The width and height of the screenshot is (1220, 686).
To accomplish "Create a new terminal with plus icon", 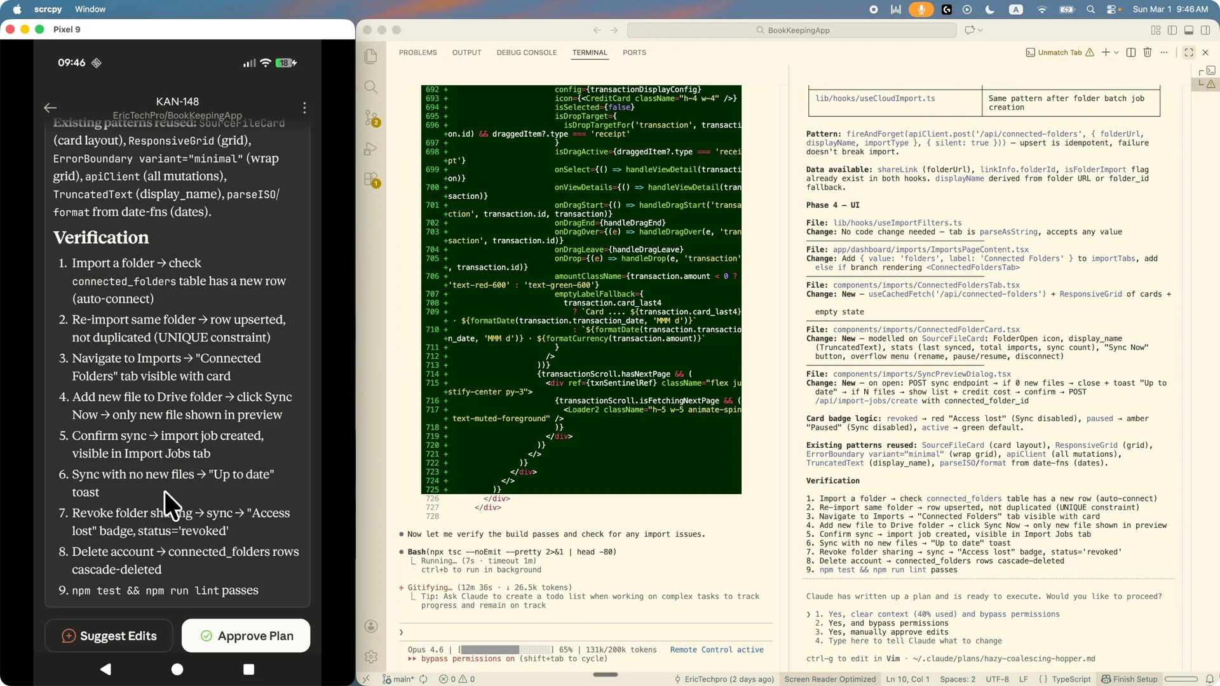I will coord(1106,52).
